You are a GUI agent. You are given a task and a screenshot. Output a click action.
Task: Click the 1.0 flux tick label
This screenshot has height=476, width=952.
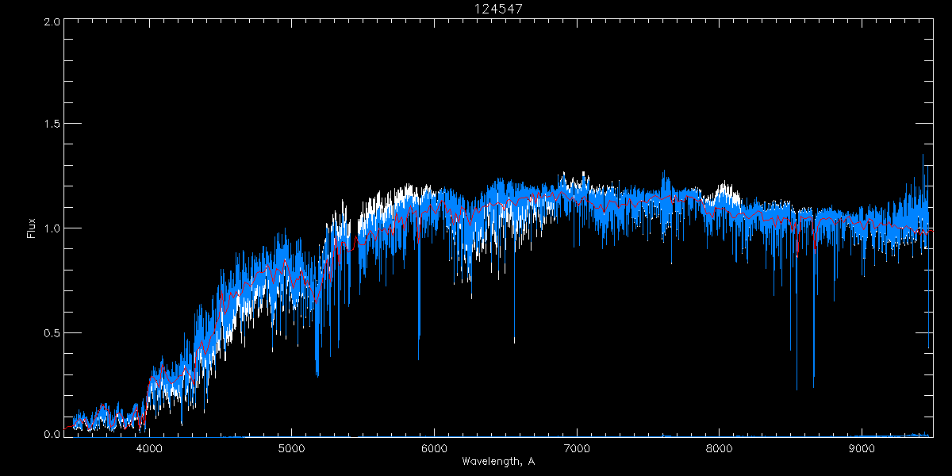pyautogui.click(x=52, y=228)
